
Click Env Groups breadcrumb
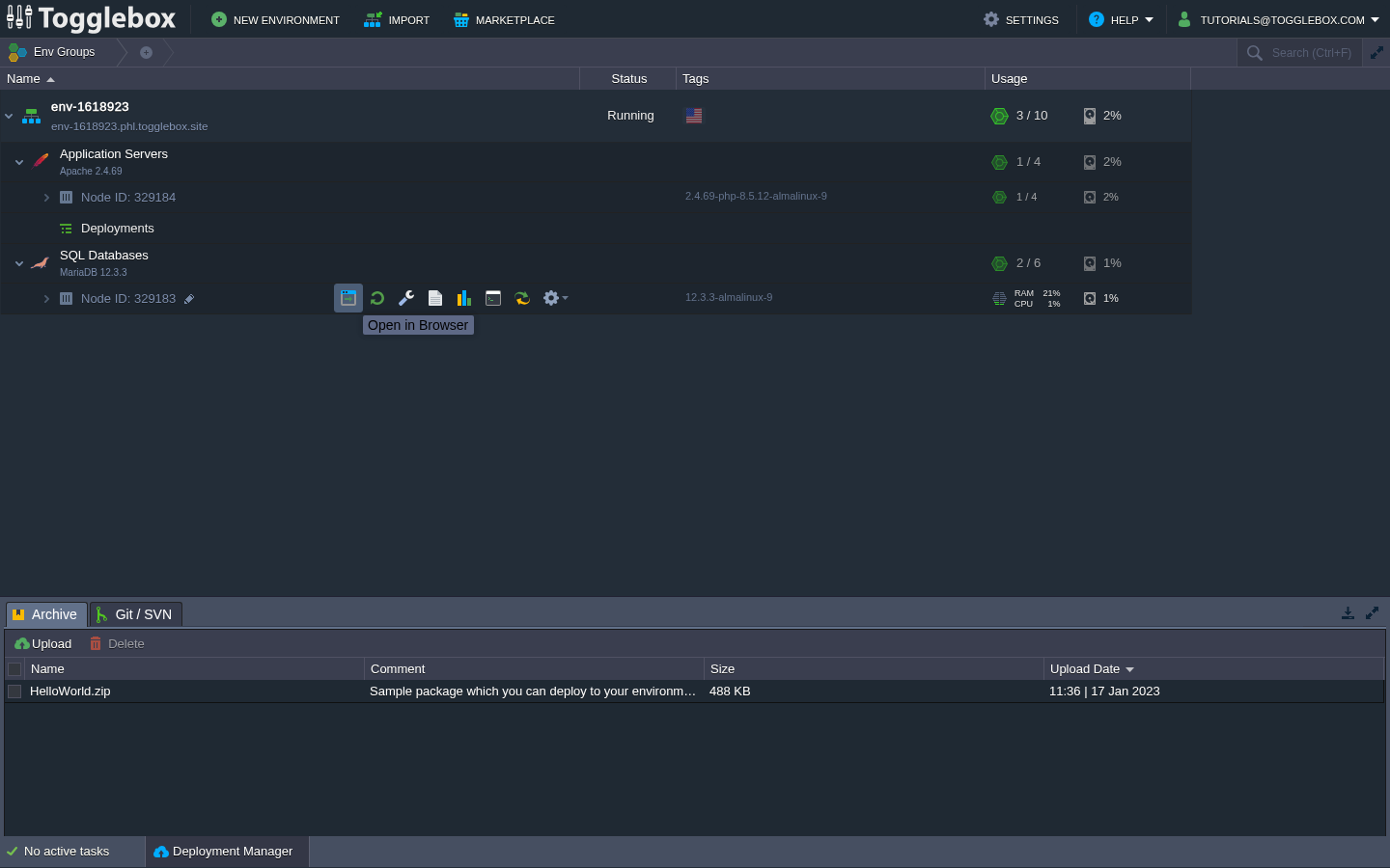(x=53, y=52)
